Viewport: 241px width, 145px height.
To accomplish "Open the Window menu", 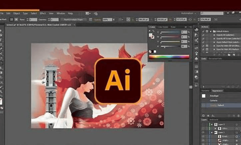I will pos(61,14).
